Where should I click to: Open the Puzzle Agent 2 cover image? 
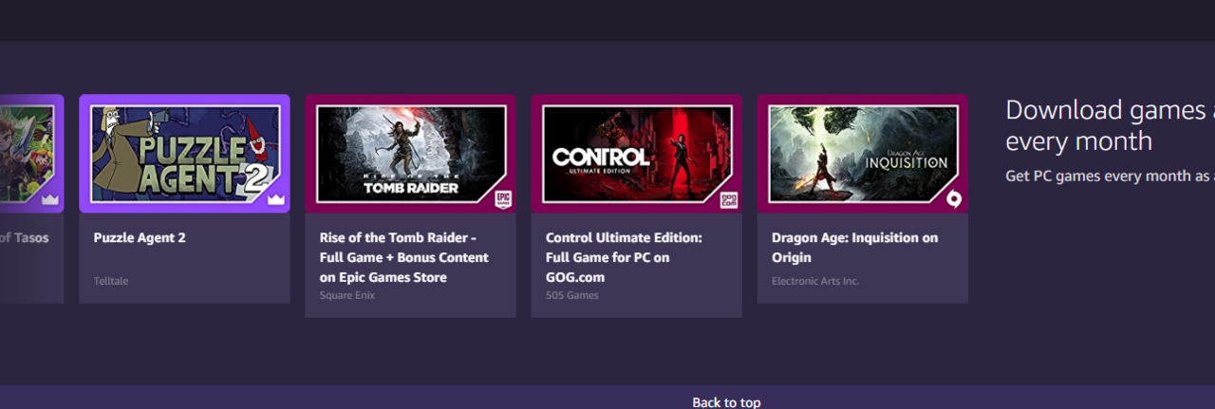coord(184,154)
